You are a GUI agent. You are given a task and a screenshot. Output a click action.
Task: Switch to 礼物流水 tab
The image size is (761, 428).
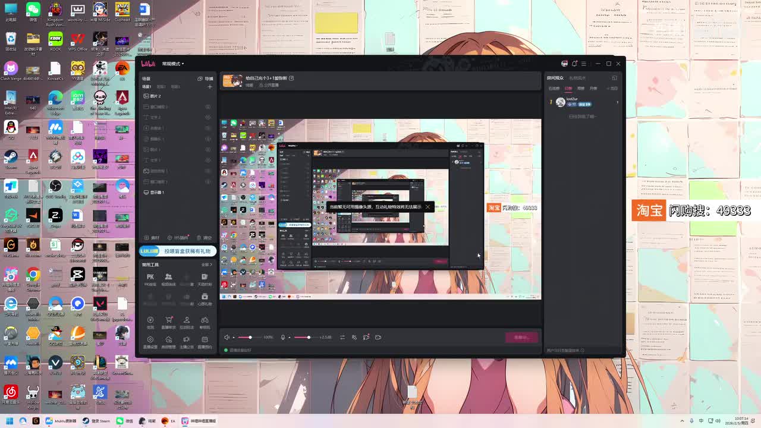tap(577, 78)
